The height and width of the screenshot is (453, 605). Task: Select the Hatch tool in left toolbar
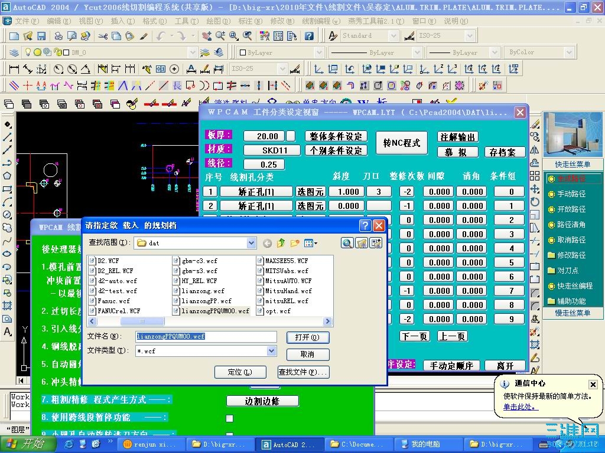pos(7,306)
